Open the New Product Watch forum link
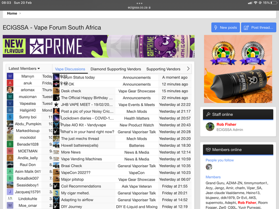This screenshot has width=279, height=209. pos(137,125)
